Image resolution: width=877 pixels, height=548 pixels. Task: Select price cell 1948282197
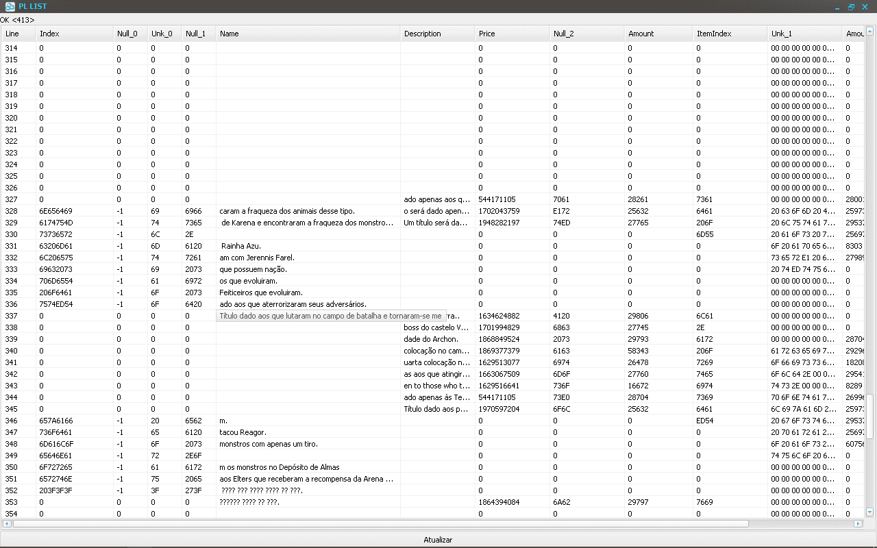[x=512, y=223]
